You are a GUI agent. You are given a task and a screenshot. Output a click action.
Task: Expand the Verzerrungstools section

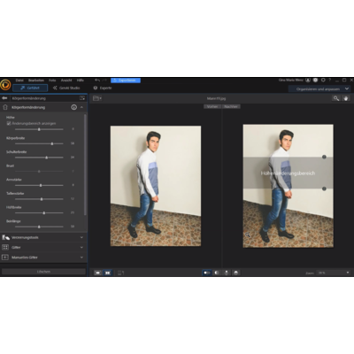point(81,237)
